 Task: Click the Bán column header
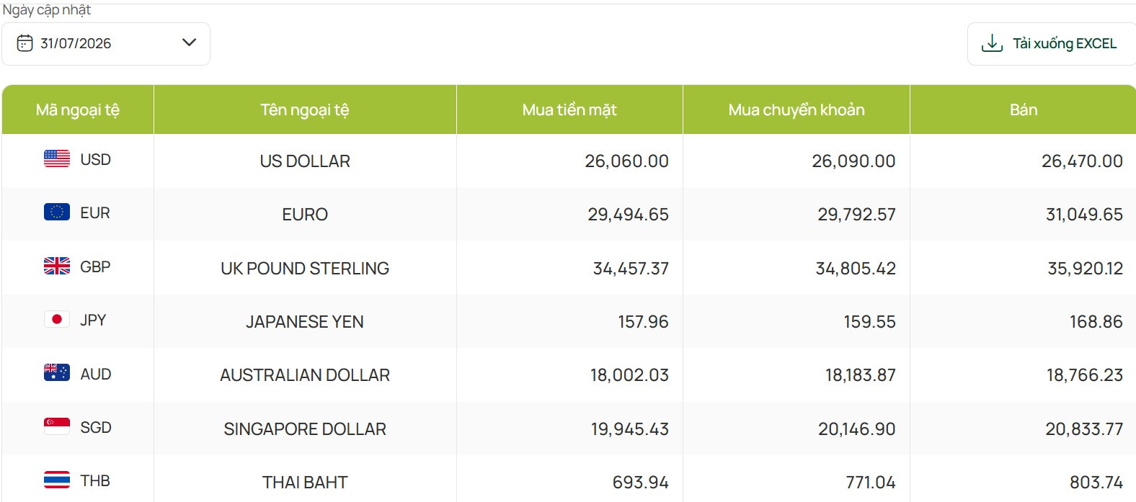[x=1023, y=109]
